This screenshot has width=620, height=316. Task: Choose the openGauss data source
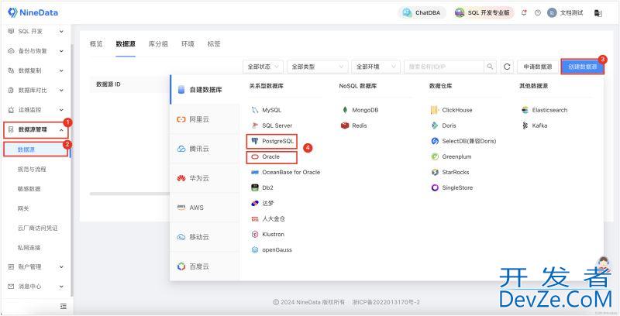click(x=272, y=250)
